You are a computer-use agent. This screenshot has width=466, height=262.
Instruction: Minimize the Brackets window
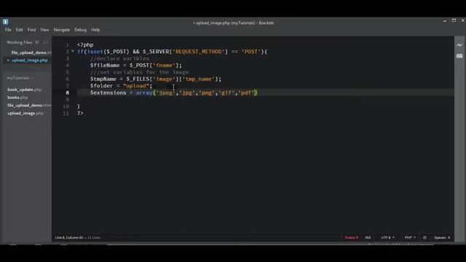[445, 20]
